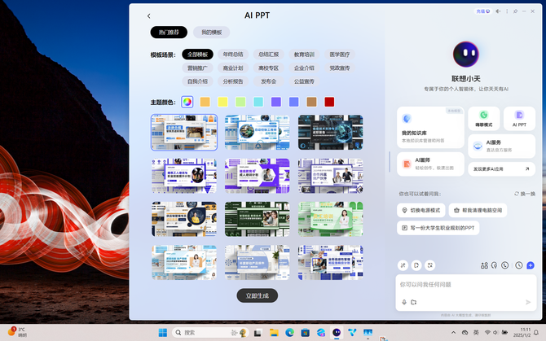Select the first highlighted template thumbnail
The height and width of the screenshot is (341, 546).
(184, 133)
